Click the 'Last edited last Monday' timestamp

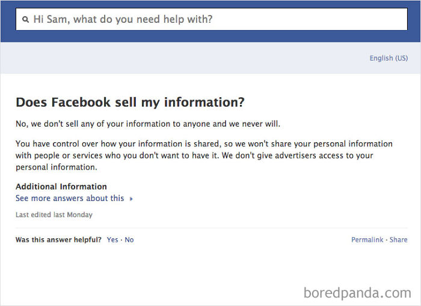54,214
